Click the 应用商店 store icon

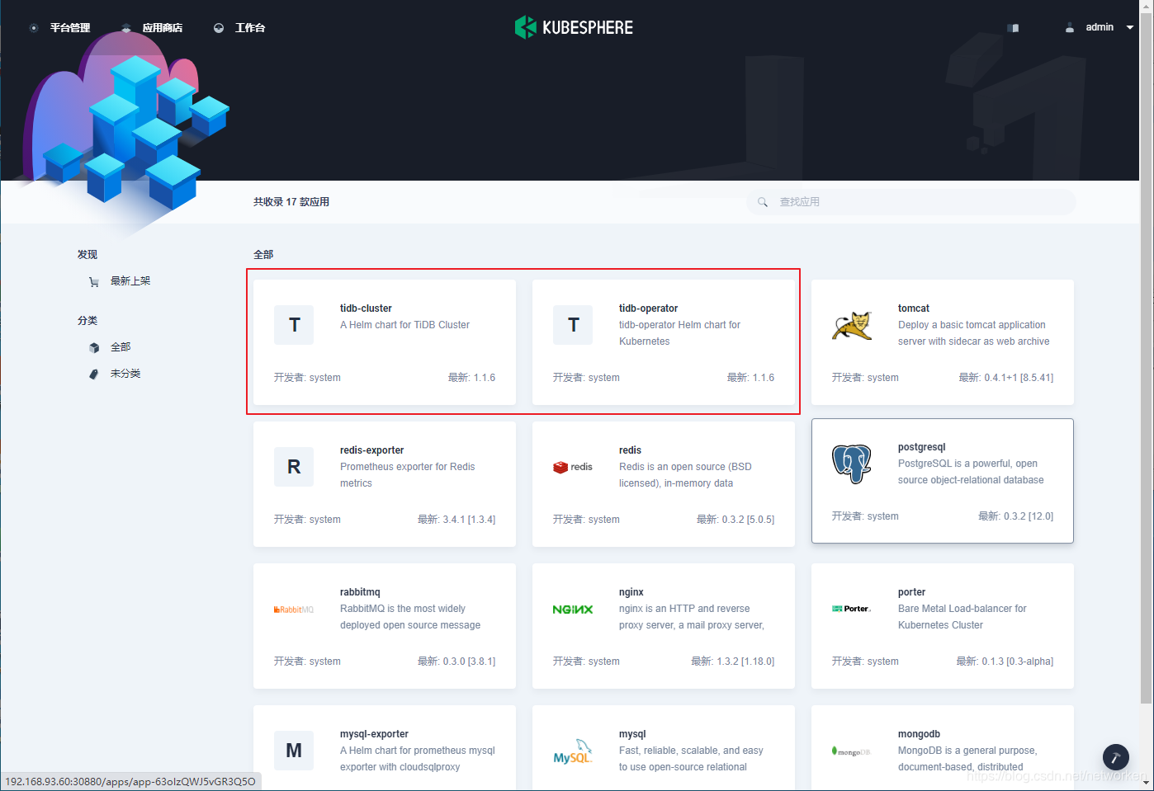click(x=126, y=28)
